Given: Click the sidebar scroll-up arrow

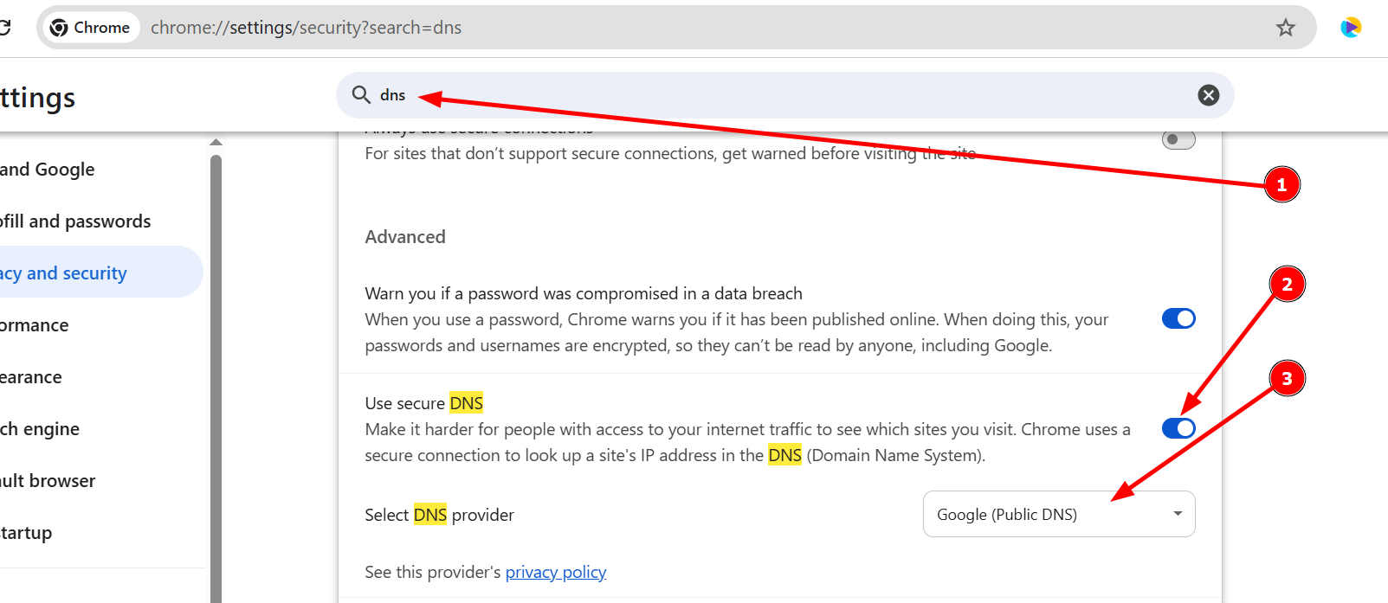Looking at the screenshot, I should (216, 143).
